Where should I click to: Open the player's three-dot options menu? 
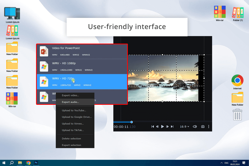tap(209, 127)
